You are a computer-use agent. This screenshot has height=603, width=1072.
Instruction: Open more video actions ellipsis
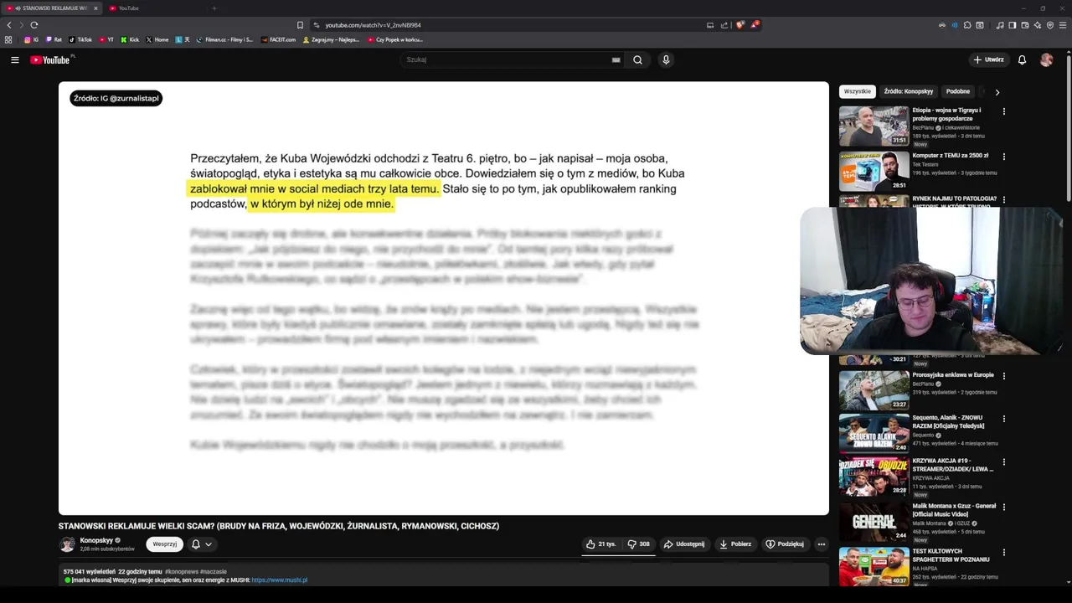click(x=821, y=544)
